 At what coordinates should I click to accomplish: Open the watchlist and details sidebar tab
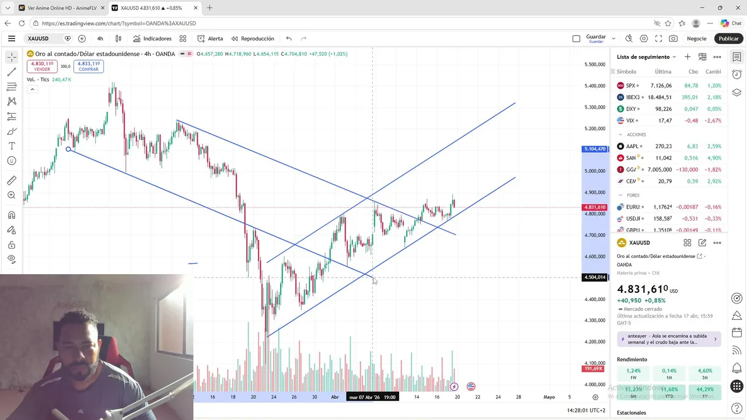coord(736,57)
